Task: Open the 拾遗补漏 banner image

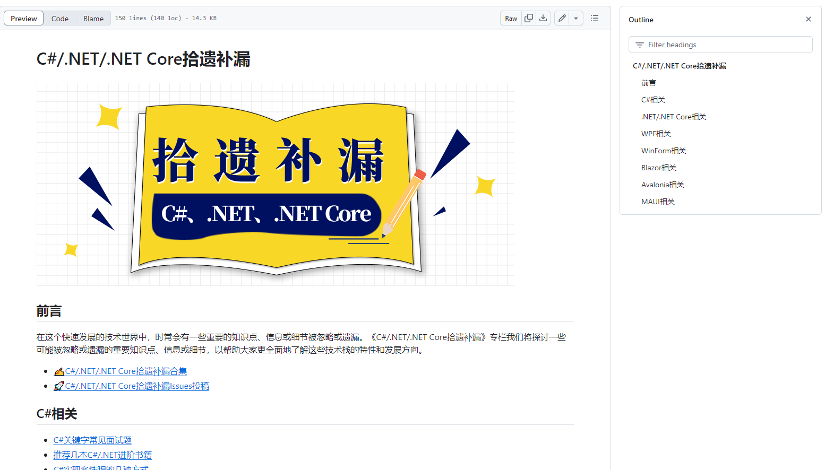Action: click(x=276, y=184)
